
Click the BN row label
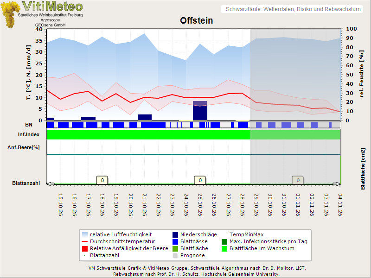(29, 125)
